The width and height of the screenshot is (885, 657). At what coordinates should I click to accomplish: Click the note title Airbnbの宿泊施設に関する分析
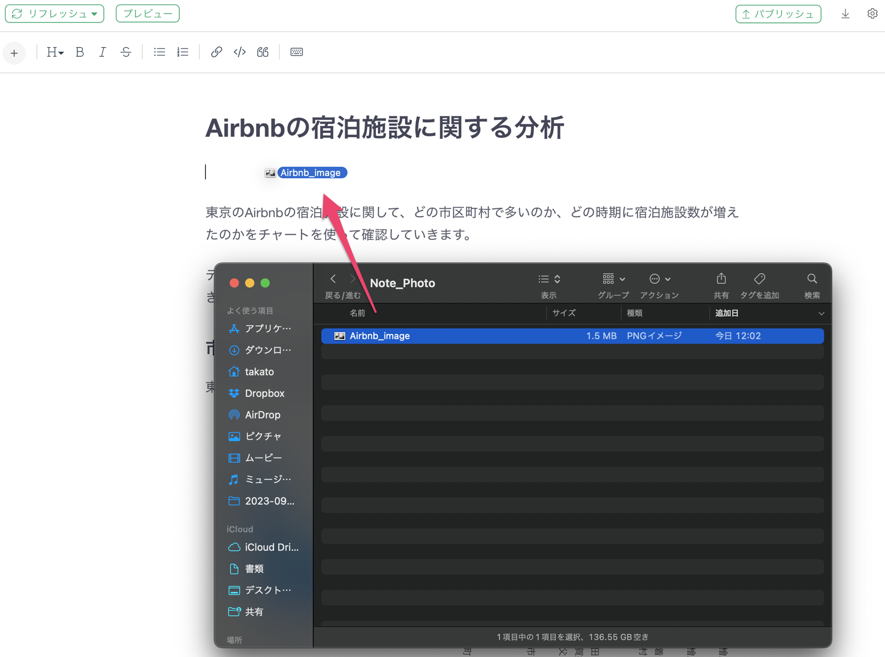point(385,128)
